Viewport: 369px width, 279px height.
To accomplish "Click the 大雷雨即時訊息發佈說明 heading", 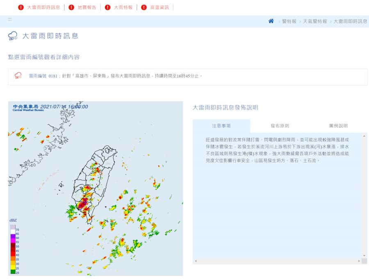I will coord(225,107).
